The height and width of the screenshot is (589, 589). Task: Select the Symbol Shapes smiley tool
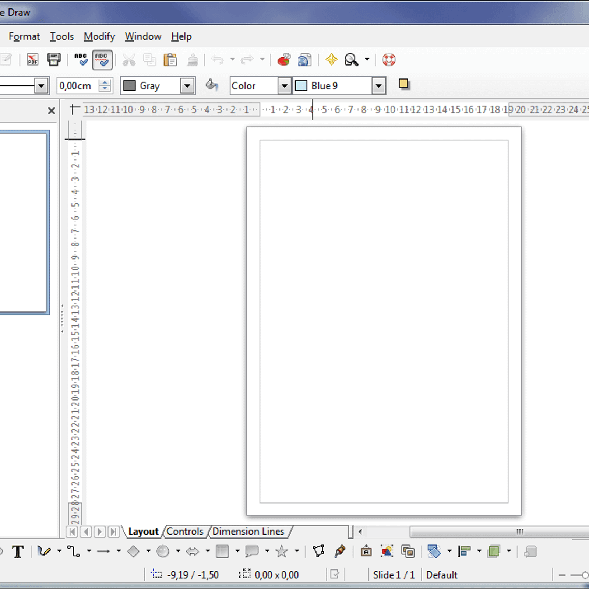[x=163, y=551]
